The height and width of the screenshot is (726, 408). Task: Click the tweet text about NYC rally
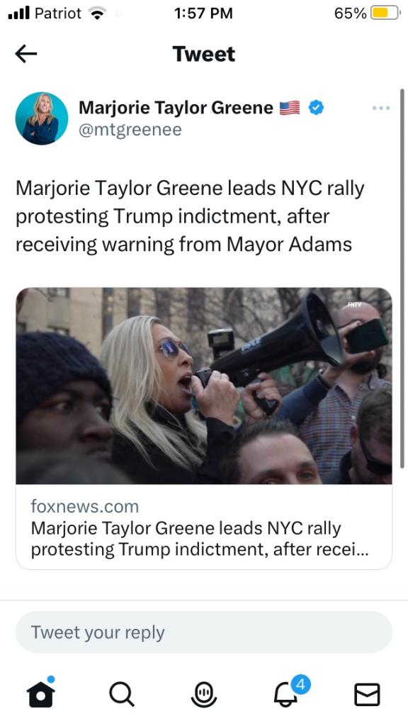[190, 216]
